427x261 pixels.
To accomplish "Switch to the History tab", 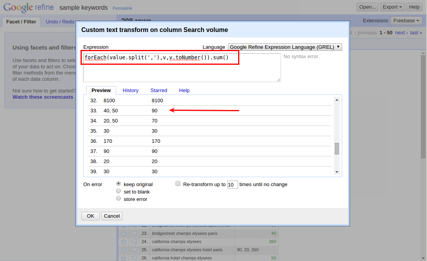I will [x=131, y=91].
